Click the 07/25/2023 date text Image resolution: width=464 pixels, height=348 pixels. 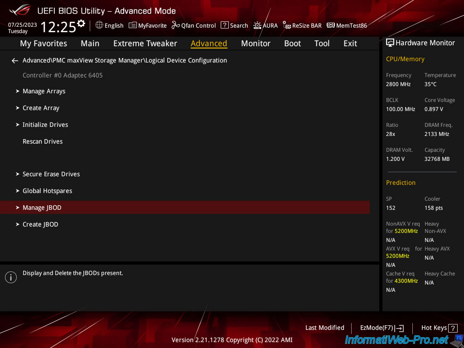pos(23,25)
